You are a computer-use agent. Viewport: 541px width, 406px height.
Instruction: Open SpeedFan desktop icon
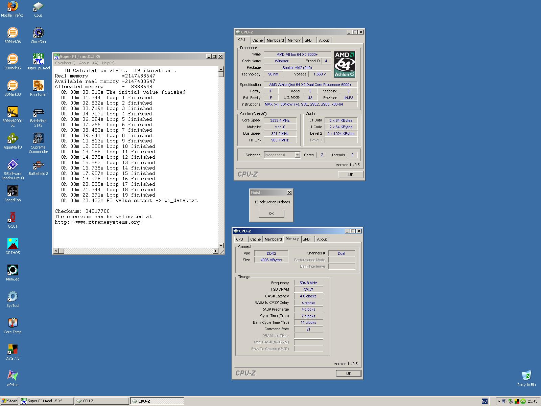13,194
